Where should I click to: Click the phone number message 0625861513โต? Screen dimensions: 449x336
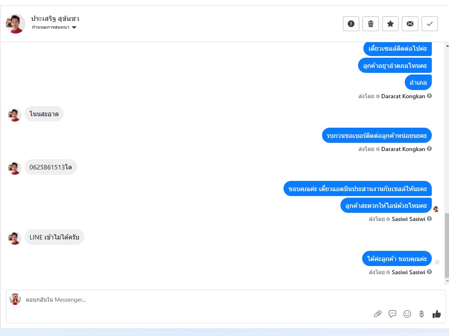click(x=51, y=167)
